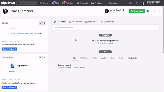The height and width of the screenshot is (92, 164).
Task: Open the Details settings gear icon
Action: pyautogui.click(x=45, y=23)
